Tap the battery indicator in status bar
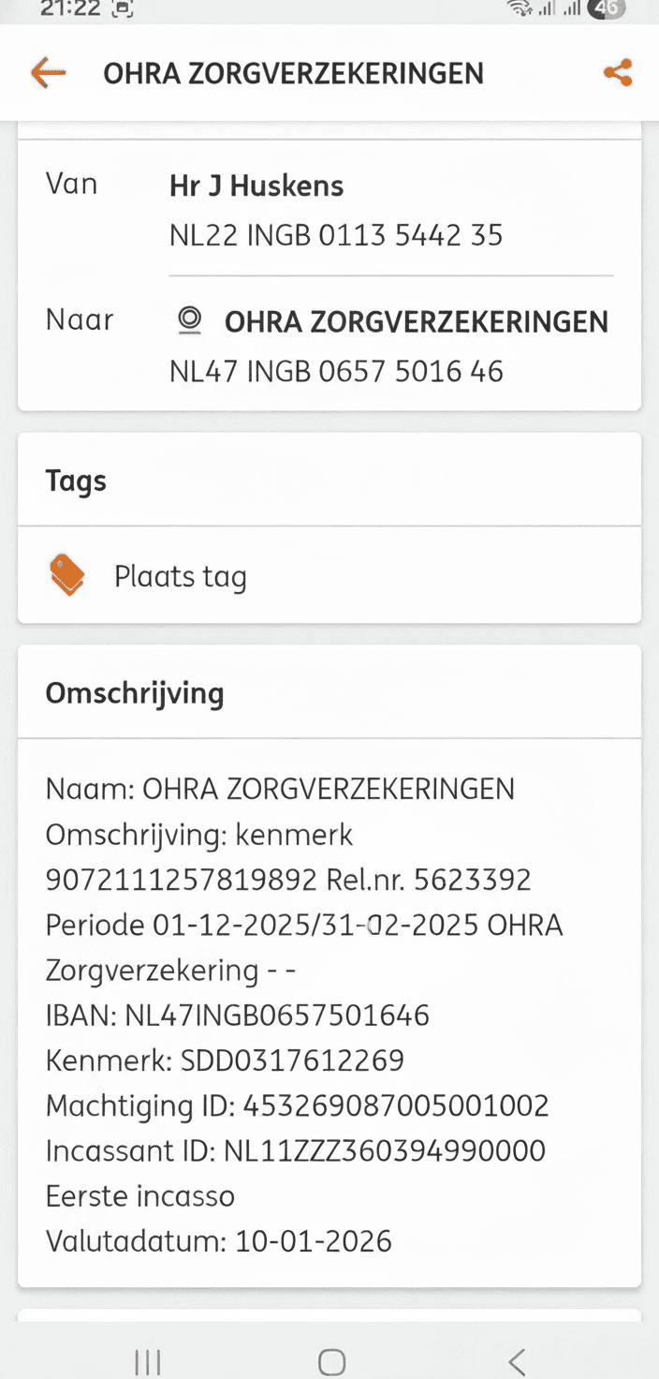659x1379 pixels. [x=607, y=9]
